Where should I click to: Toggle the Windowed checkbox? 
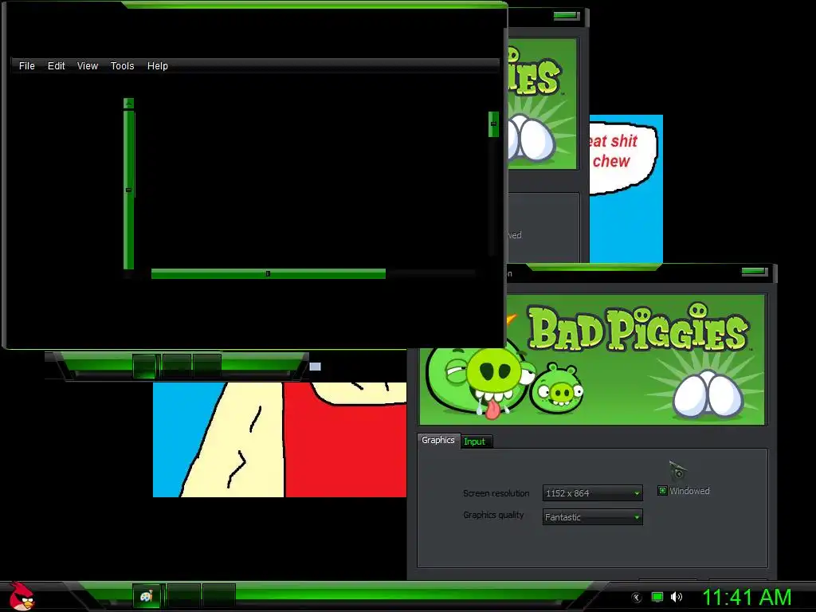coord(662,491)
